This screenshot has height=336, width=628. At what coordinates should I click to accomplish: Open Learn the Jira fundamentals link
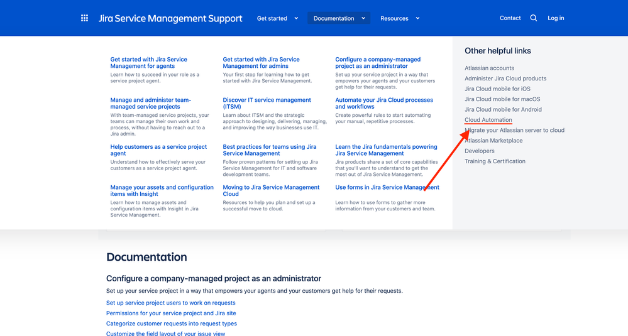386,150
